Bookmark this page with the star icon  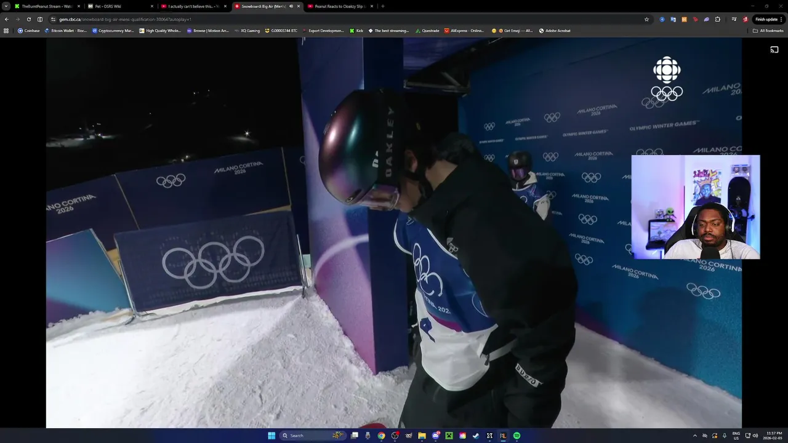click(646, 19)
